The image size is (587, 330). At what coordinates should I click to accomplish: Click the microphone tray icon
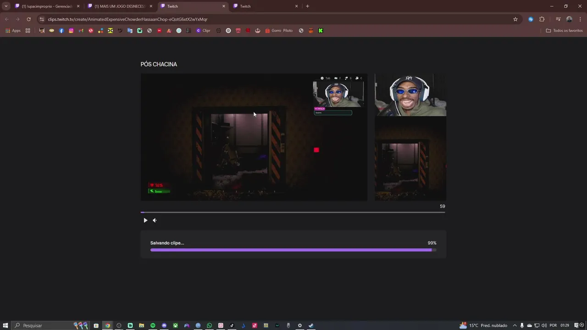tap(522, 325)
